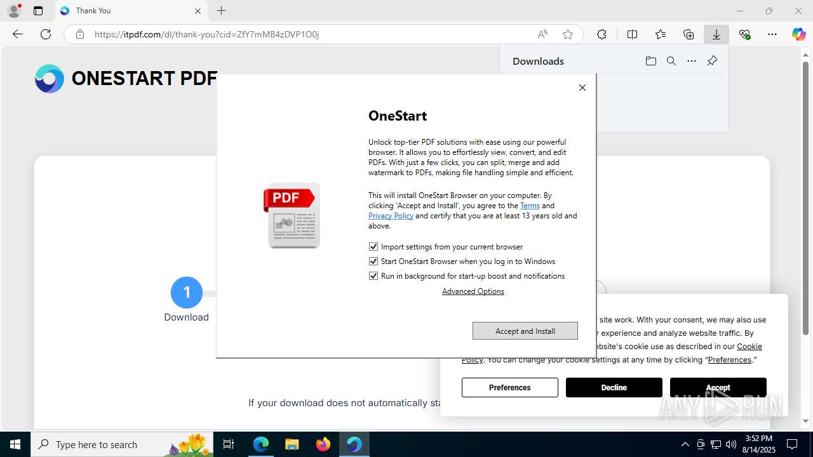Uncheck Start OneStart Browser at Windows login
813x457 pixels.
(373, 262)
